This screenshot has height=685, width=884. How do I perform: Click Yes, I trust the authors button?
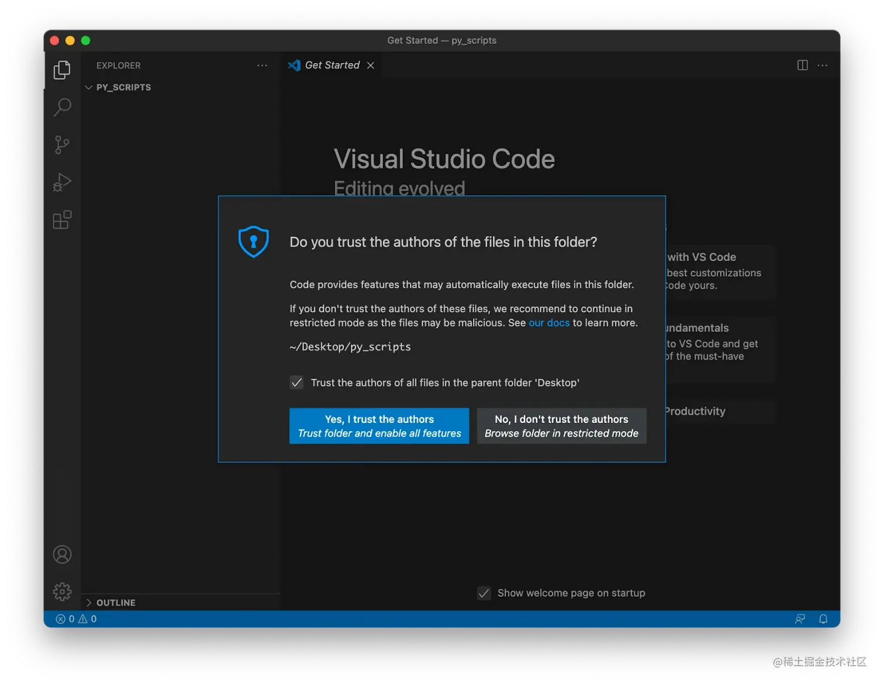pos(379,426)
